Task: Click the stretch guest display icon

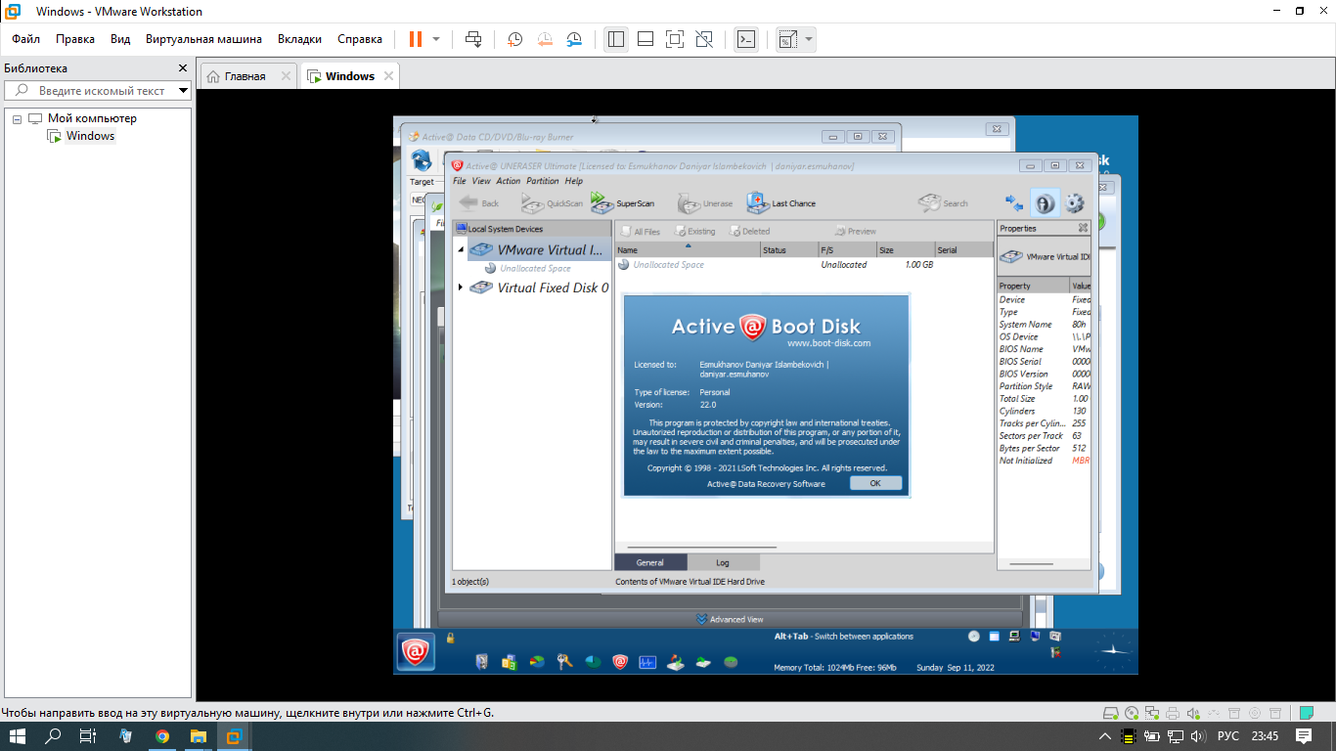Action: pos(787,39)
